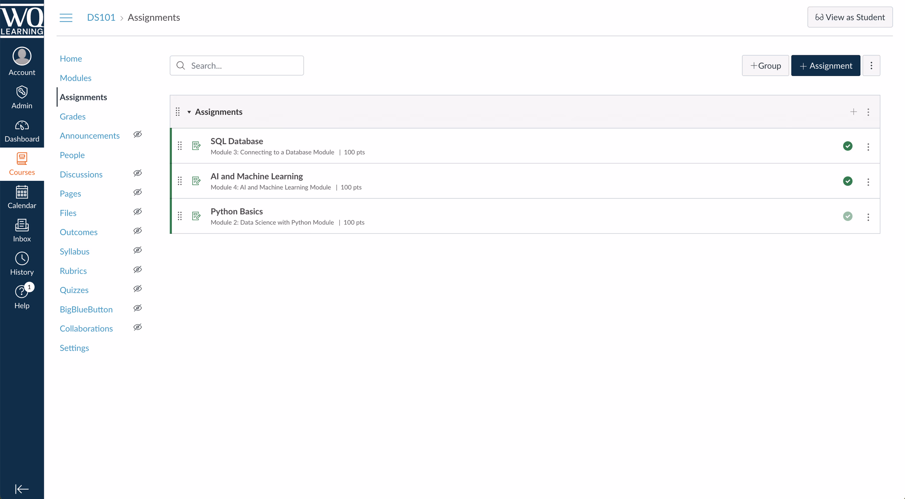Open the AI and Machine Learning assignment link
This screenshot has height=499, width=905.
[257, 176]
